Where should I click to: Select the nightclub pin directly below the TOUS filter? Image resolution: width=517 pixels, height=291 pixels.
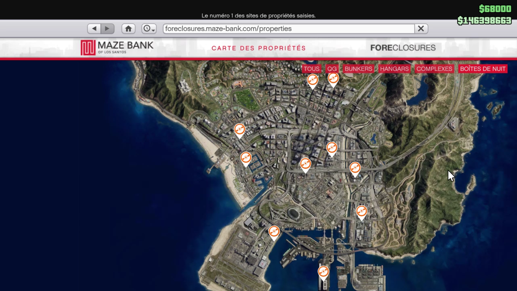[313, 80]
